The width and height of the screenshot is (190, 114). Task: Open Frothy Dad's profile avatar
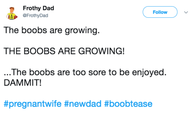12,13
